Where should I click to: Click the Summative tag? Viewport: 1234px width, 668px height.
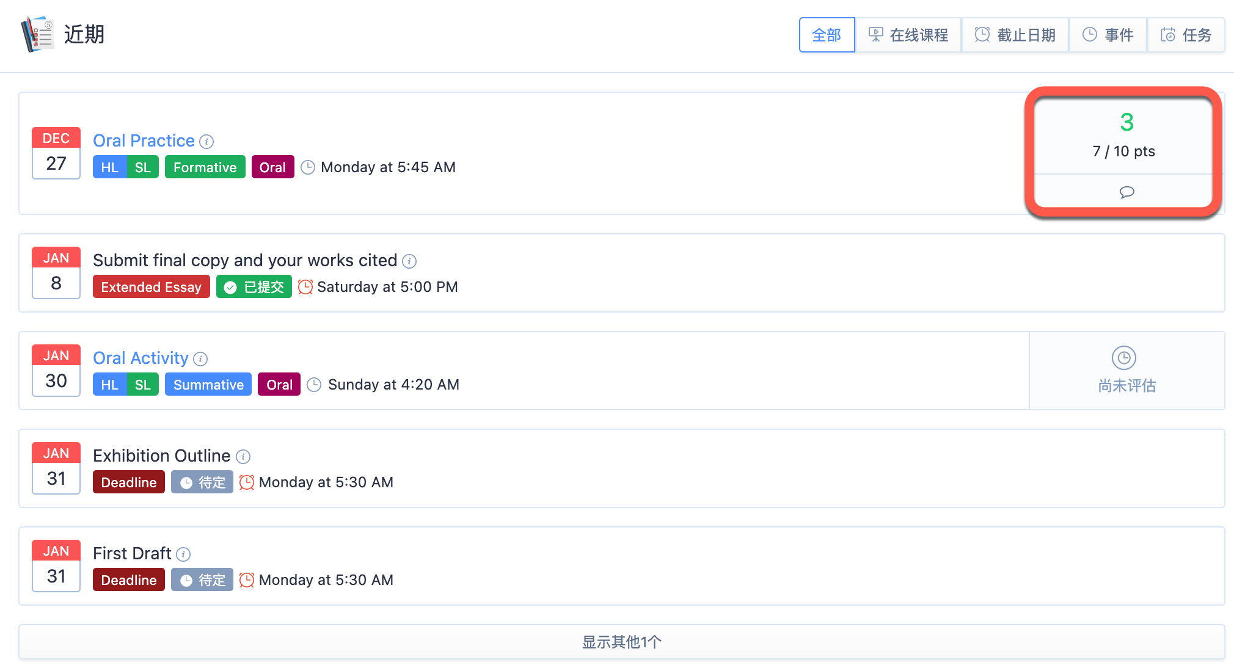click(x=208, y=385)
